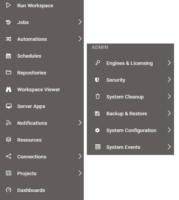Click the System Cleanup trash icon
Screen dimensions: 179x200
tap(97, 97)
